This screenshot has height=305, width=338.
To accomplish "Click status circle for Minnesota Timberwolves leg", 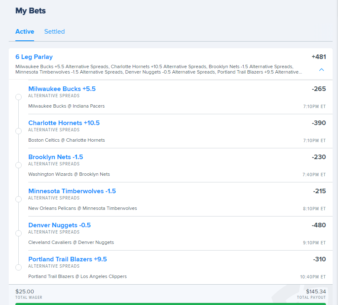I will (19, 199).
